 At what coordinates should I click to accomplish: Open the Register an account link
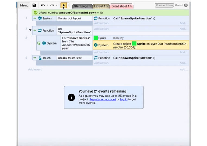(x=103, y=99)
